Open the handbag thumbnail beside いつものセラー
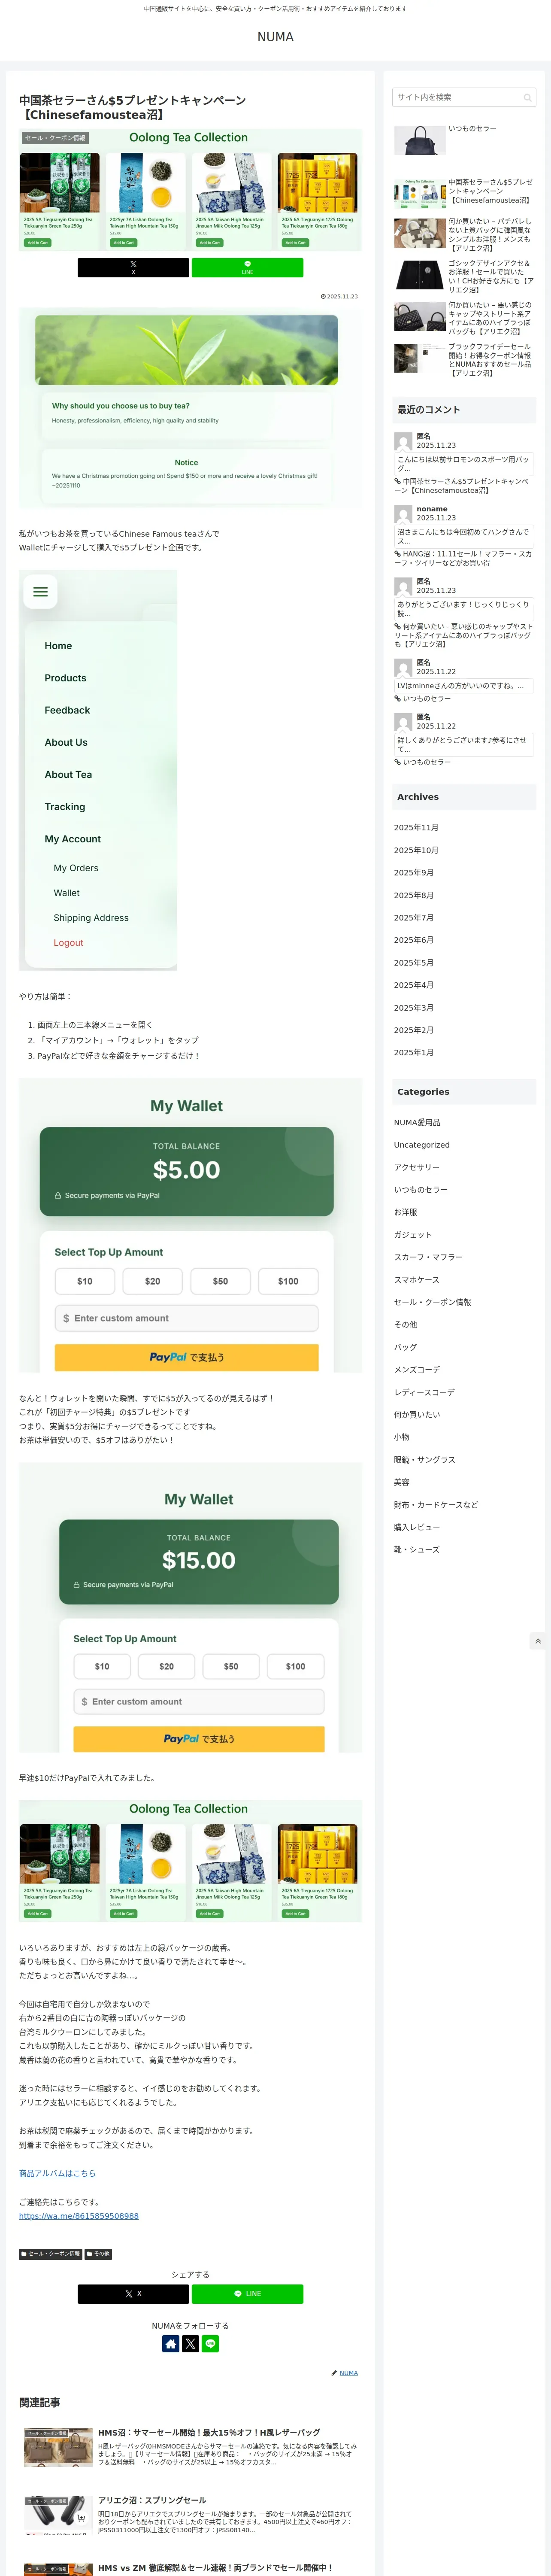Viewport: 551px width, 2576px height. tap(419, 140)
